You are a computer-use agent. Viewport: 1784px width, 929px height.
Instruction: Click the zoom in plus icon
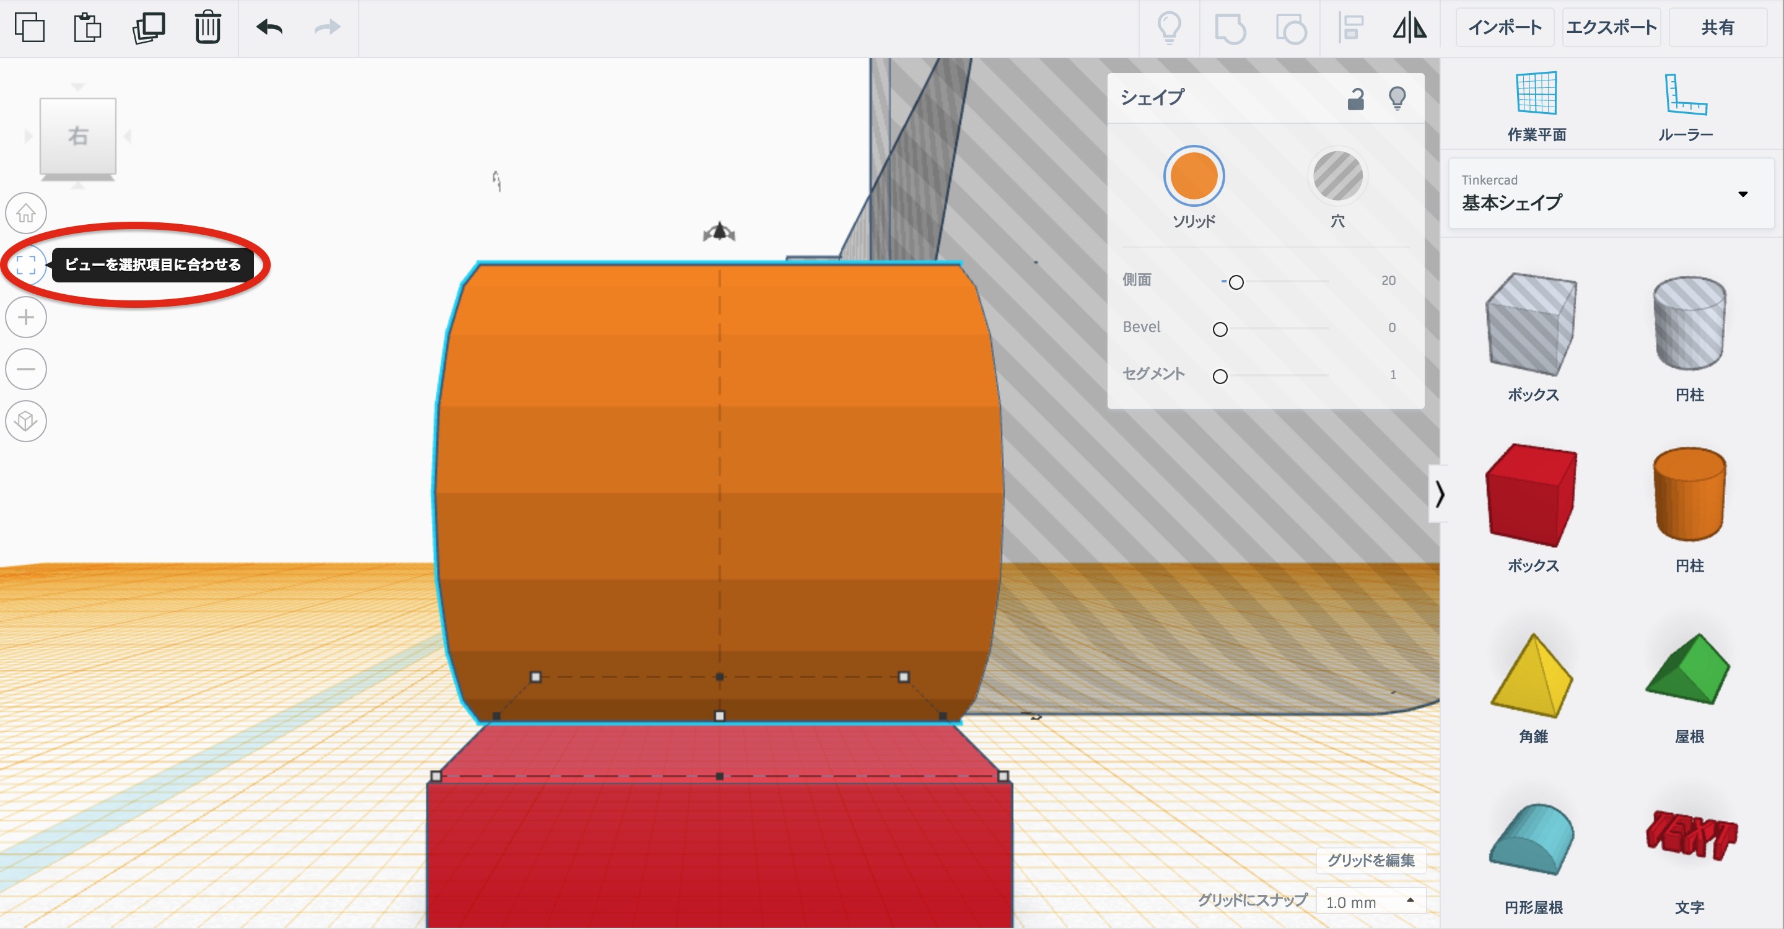tap(26, 317)
